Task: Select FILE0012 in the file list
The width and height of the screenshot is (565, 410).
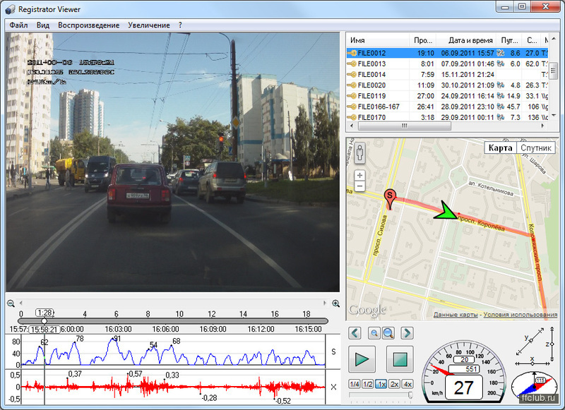Action: tap(447, 53)
